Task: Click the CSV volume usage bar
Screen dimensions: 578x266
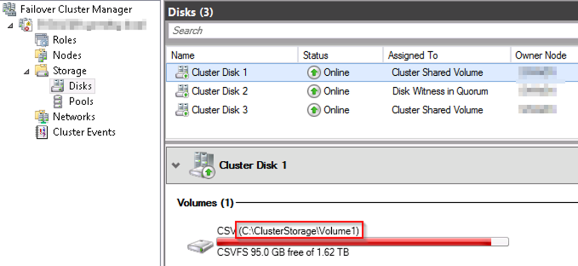Action: click(362, 242)
